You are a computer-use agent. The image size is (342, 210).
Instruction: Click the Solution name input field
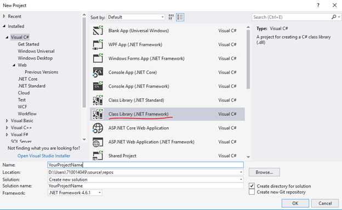[145, 186]
